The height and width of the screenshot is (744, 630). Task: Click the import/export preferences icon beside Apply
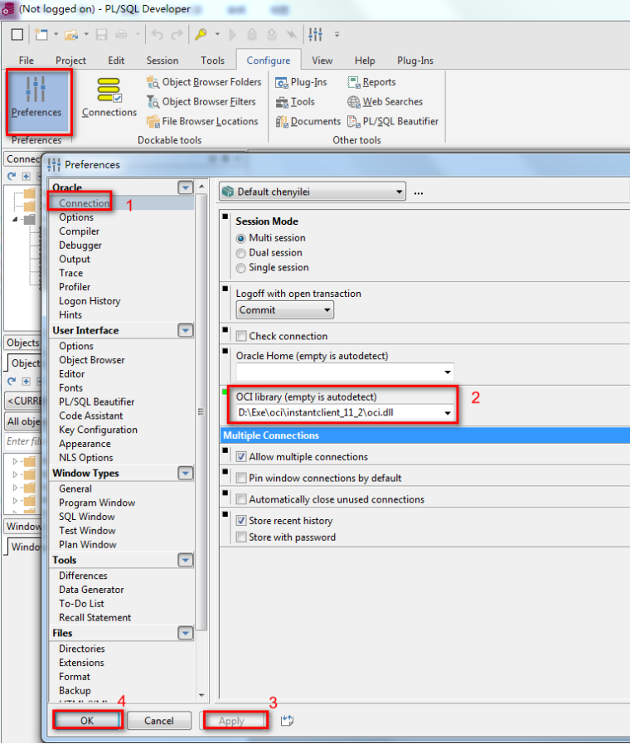(287, 720)
